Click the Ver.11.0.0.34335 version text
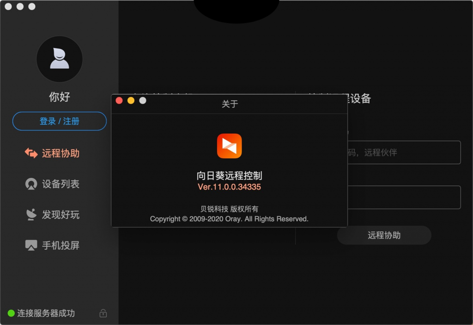 point(229,187)
